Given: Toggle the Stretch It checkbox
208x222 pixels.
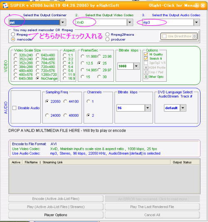Looking at the screenshot, I should (146, 59).
